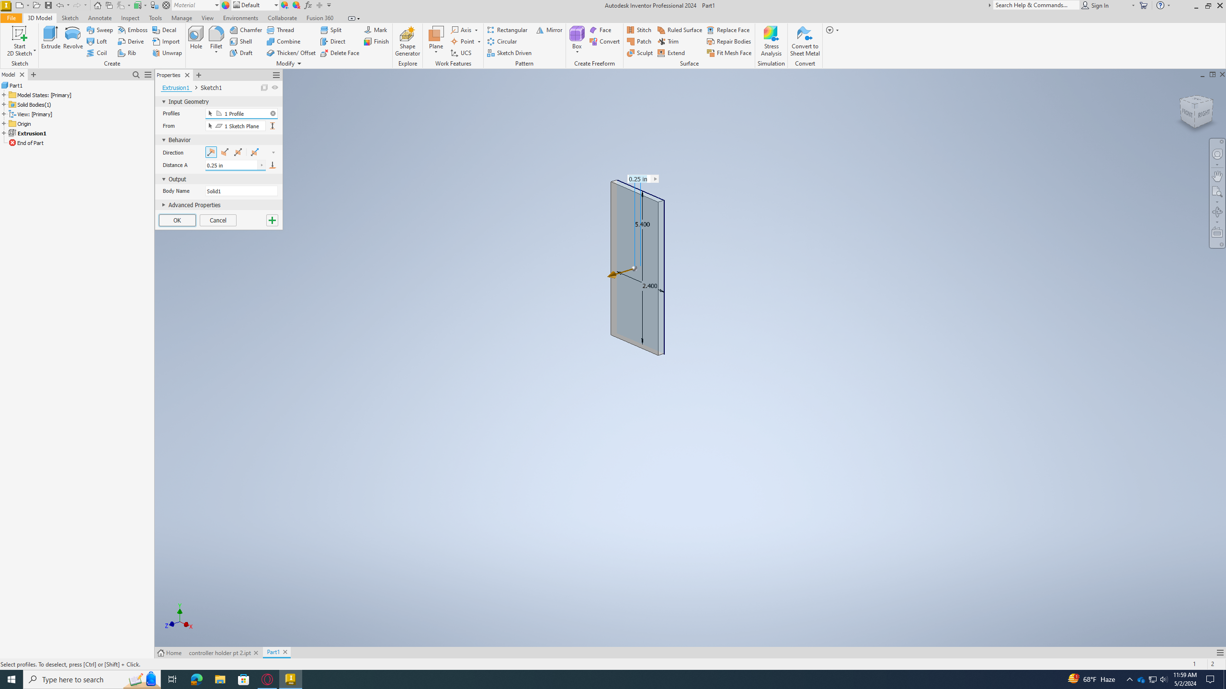Choose the Loft tool

(97, 41)
